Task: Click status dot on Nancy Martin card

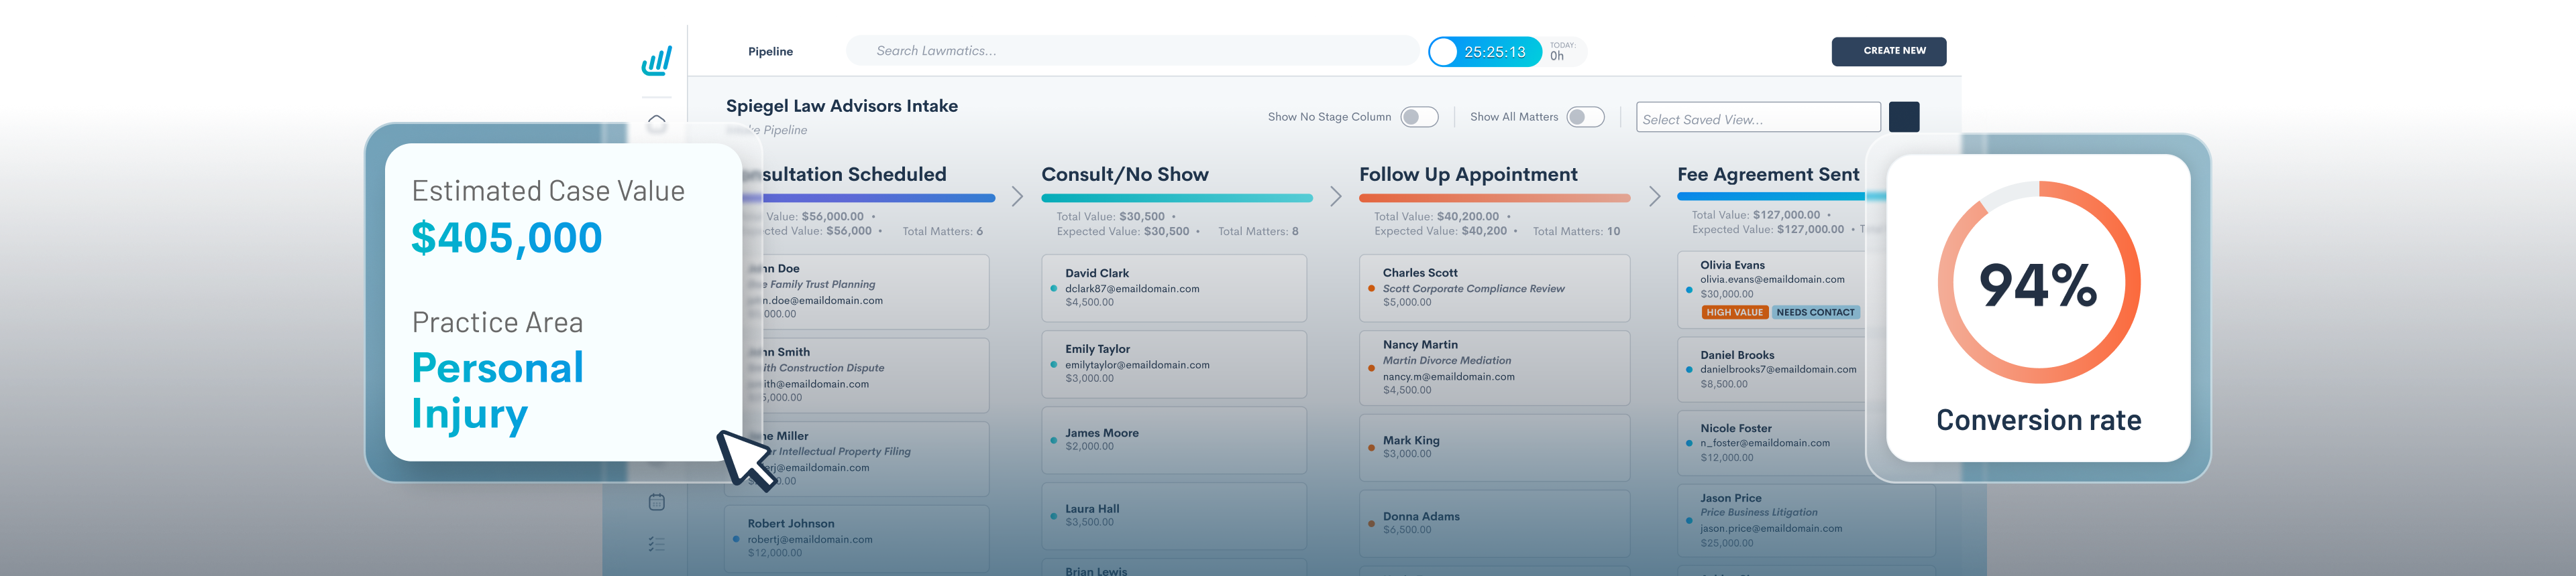Action: coord(1371,367)
